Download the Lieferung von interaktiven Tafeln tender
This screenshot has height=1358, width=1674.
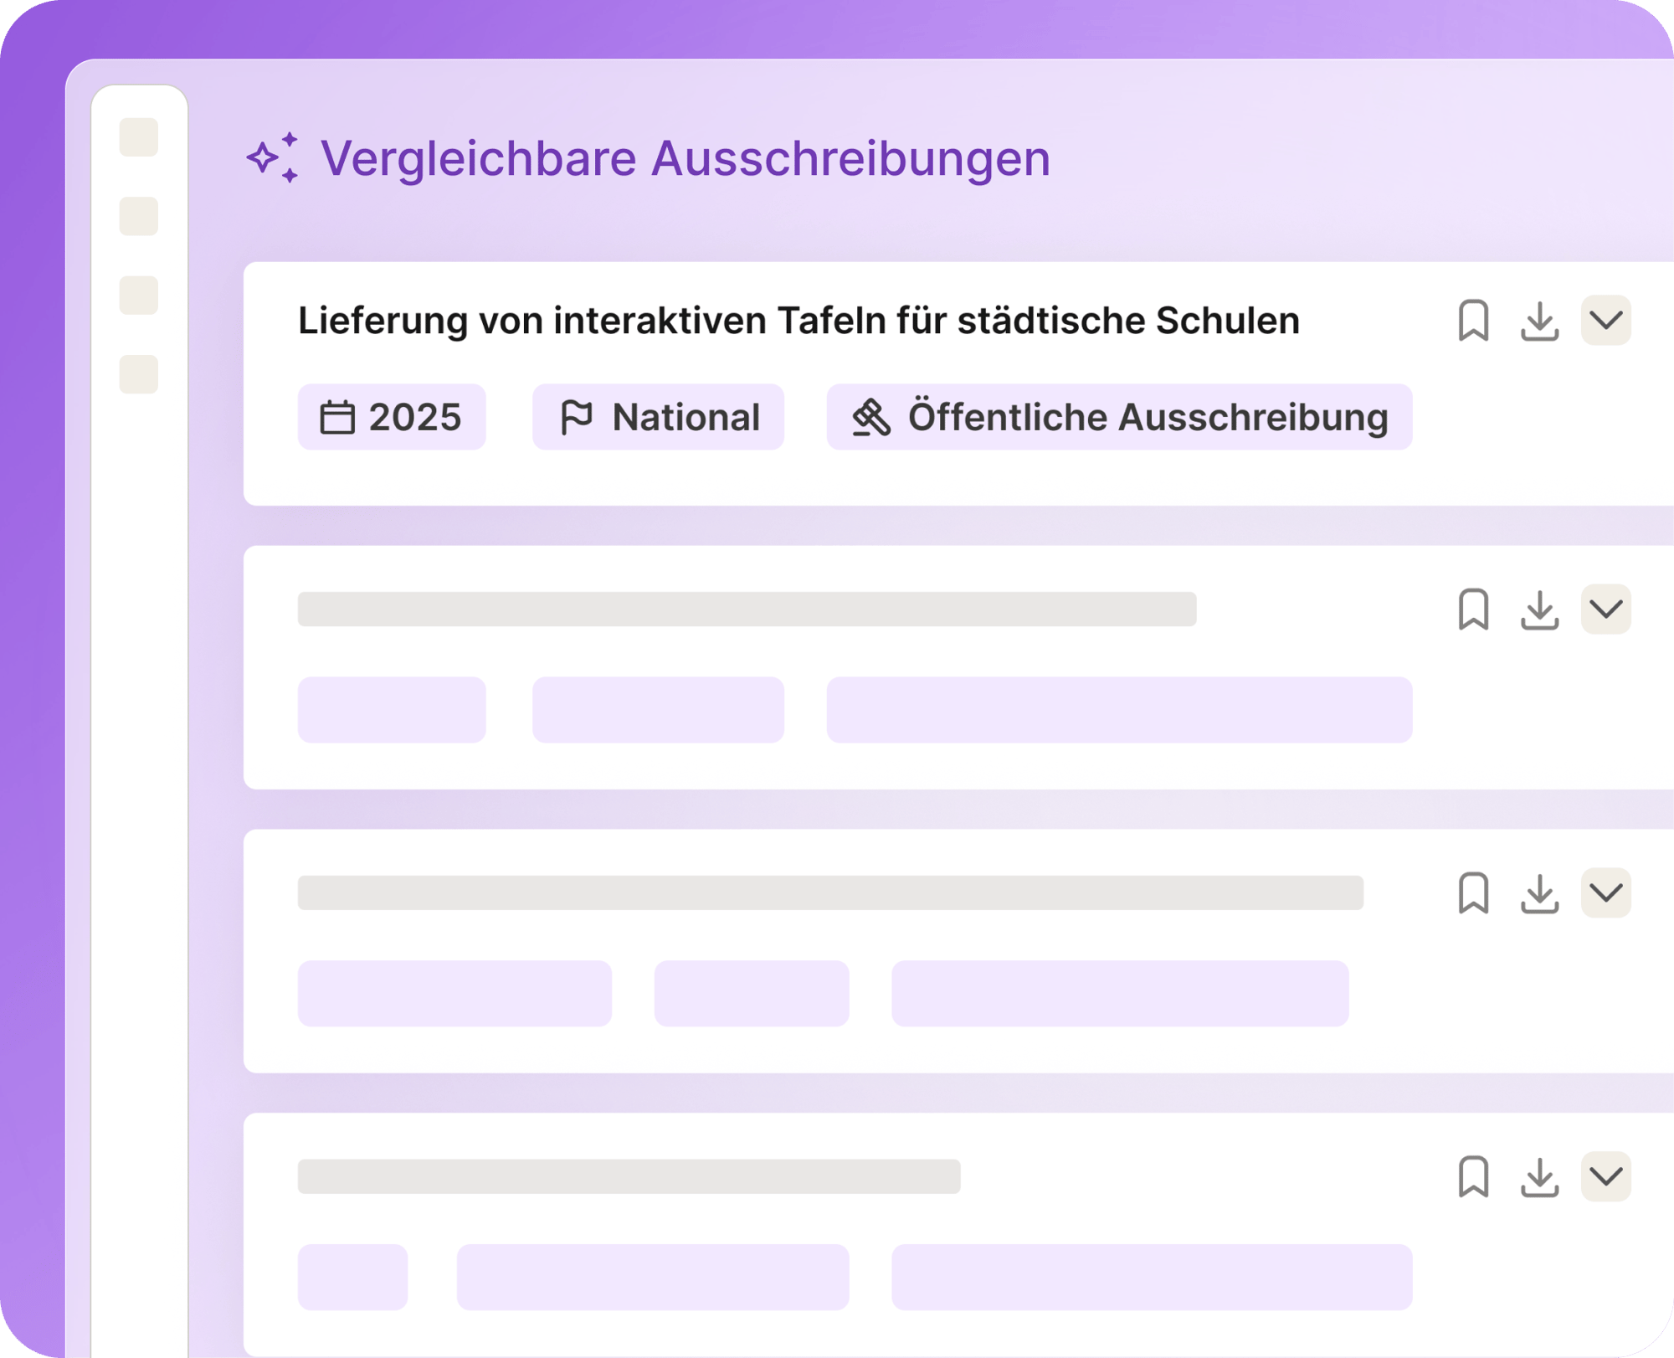click(x=1539, y=321)
